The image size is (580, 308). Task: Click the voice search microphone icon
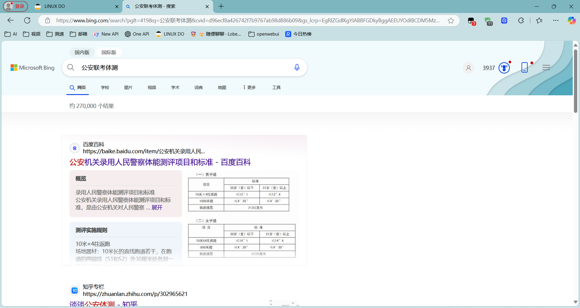pyautogui.click(x=297, y=68)
